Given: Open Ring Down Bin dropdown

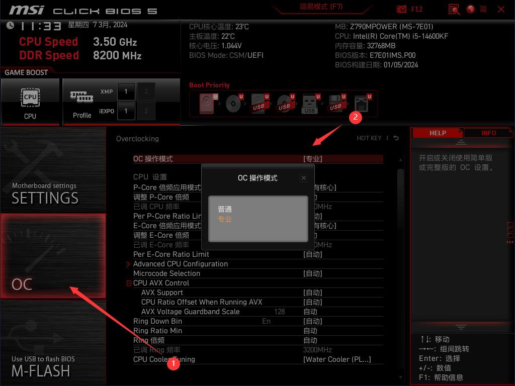Looking at the screenshot, I should click(313, 321).
